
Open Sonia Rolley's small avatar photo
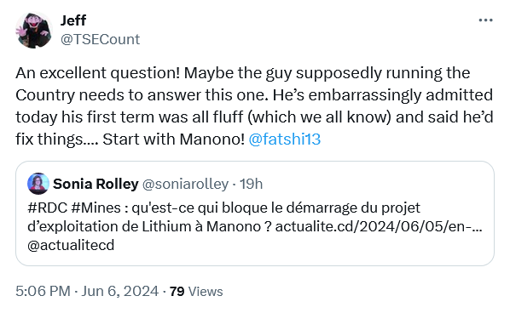38,184
